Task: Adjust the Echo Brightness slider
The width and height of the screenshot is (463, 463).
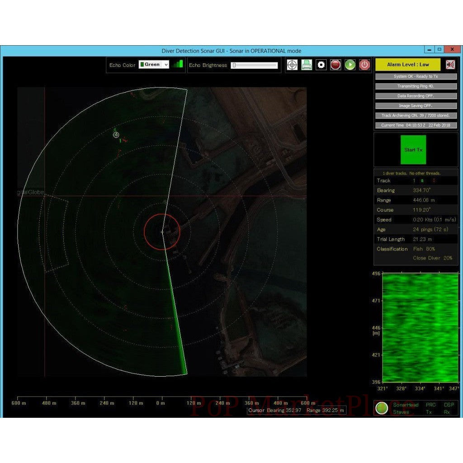Action: [x=234, y=65]
